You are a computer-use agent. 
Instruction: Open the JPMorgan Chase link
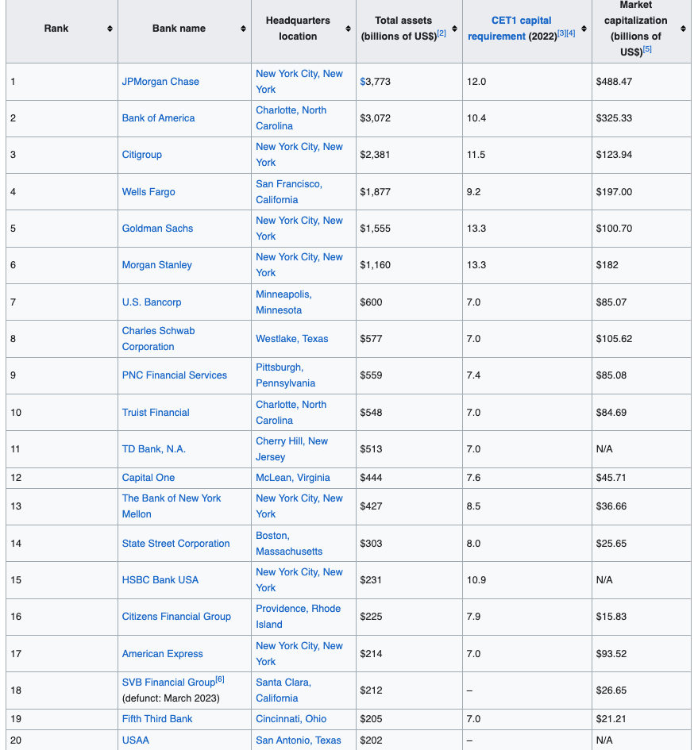[160, 81]
